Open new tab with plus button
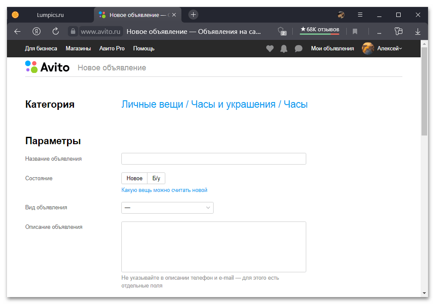Screen dimensions: 435x304 [x=194, y=15]
